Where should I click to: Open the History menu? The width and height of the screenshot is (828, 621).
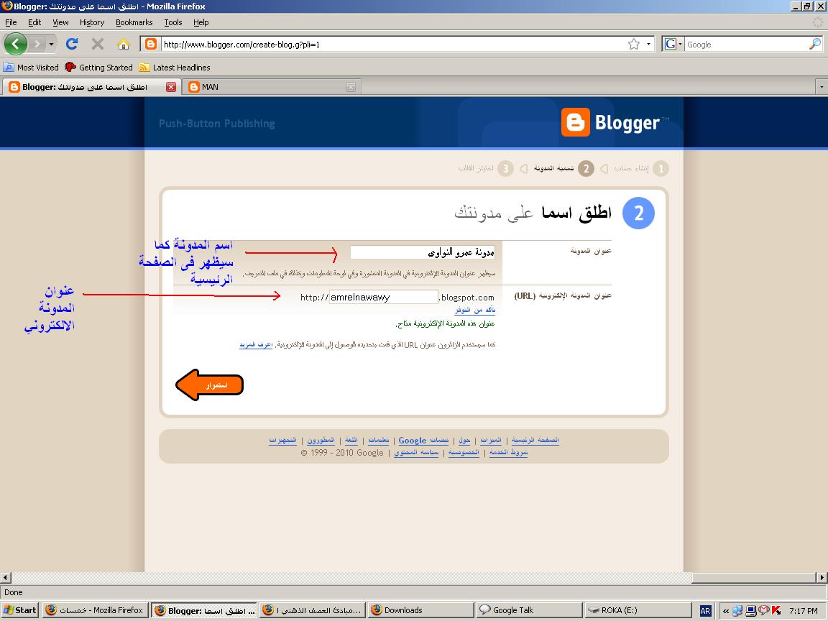tap(92, 22)
